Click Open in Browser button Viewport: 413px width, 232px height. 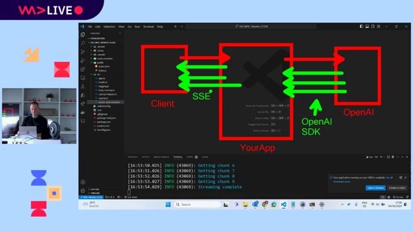tap(376, 188)
